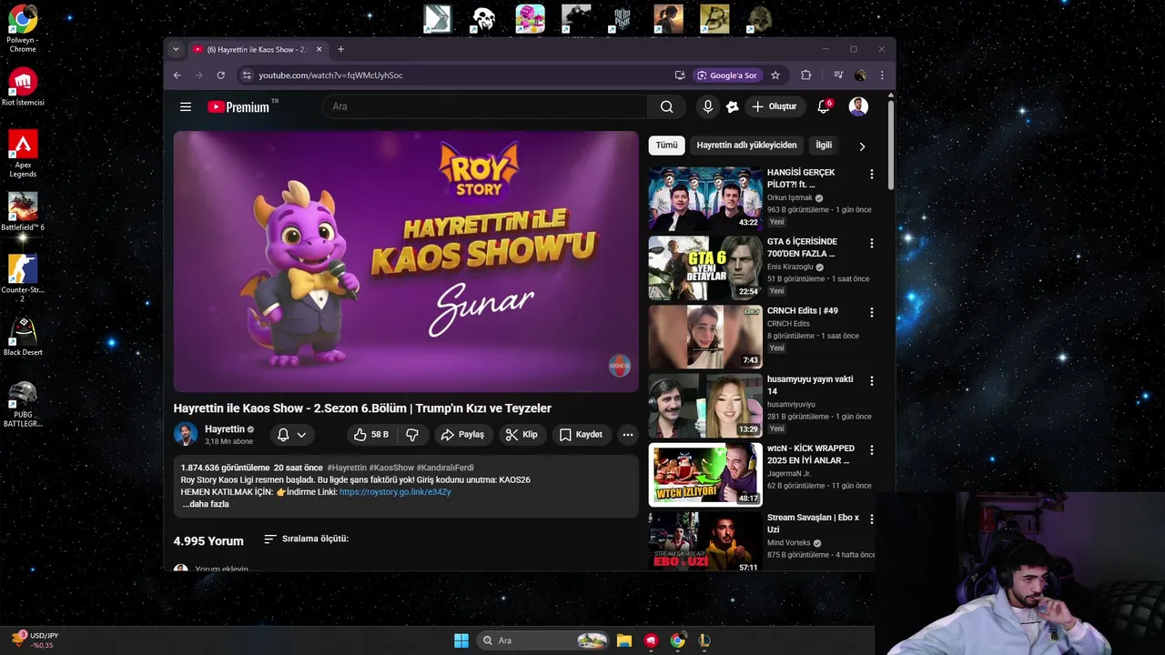Open Chrome extensions puzzle icon
The height and width of the screenshot is (655, 1165).
(x=805, y=76)
